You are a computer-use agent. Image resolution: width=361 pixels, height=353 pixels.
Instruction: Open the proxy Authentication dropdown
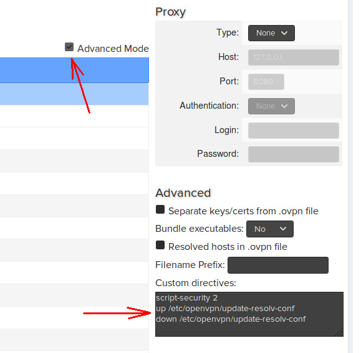point(271,106)
